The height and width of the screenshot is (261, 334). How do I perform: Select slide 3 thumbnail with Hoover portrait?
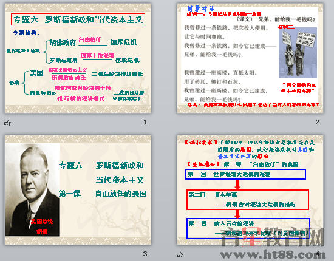point(78,190)
